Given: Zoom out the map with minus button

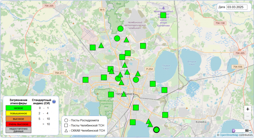Looking at the screenshot, I should point(248,116).
